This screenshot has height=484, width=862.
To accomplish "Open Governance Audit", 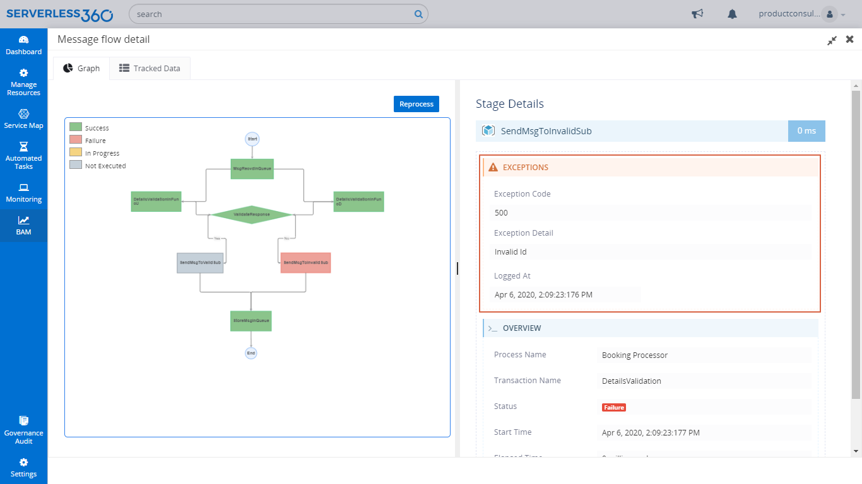I will pos(23,430).
